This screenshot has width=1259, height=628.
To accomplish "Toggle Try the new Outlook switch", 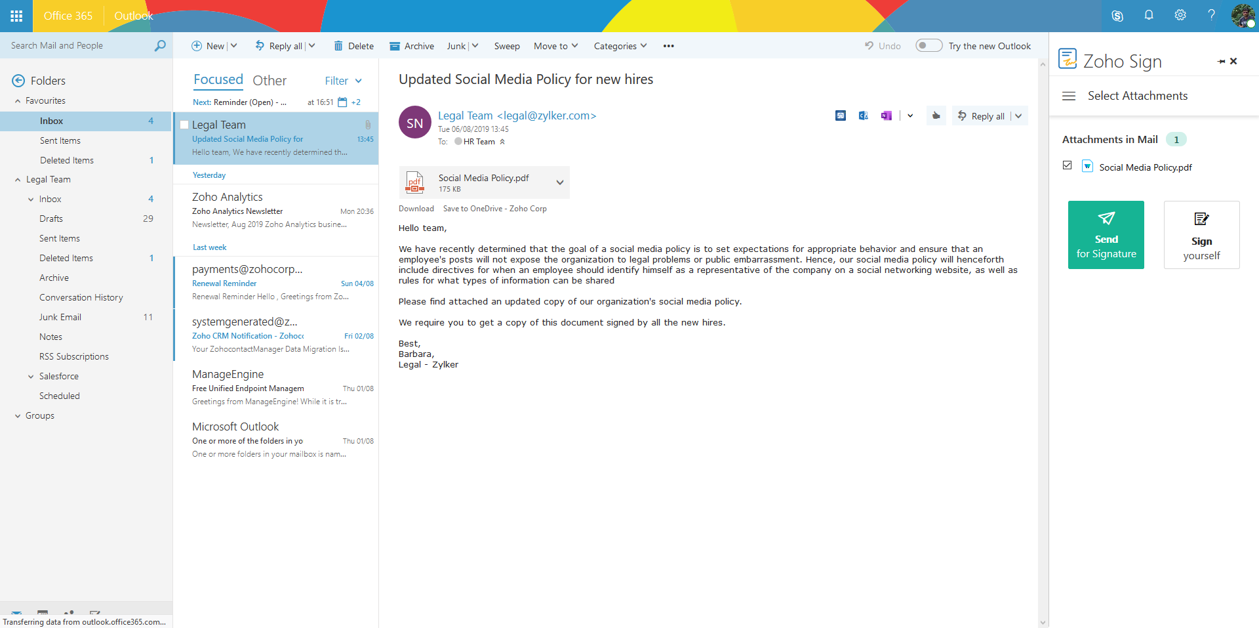I will (x=929, y=45).
